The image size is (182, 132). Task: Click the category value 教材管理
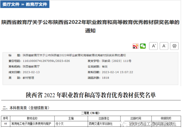tap(28, 78)
